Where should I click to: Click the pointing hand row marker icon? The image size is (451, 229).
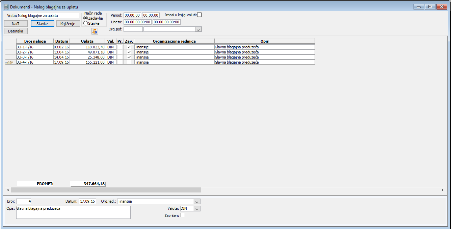(x=9, y=63)
